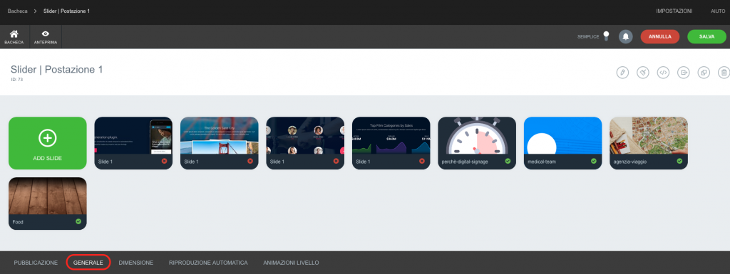Click the ID: 73 text
This screenshot has width=730, height=274.
pyautogui.click(x=17, y=80)
